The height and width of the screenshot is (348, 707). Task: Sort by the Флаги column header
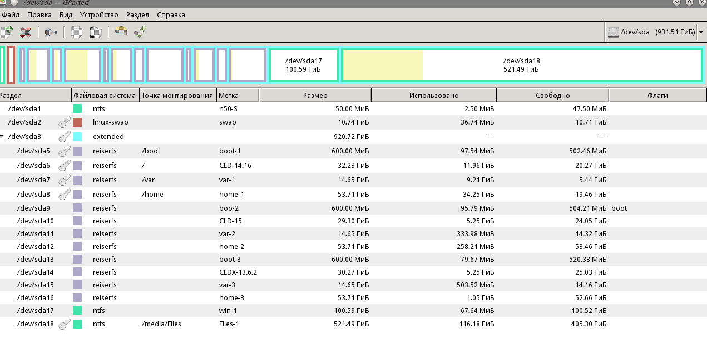coord(657,95)
